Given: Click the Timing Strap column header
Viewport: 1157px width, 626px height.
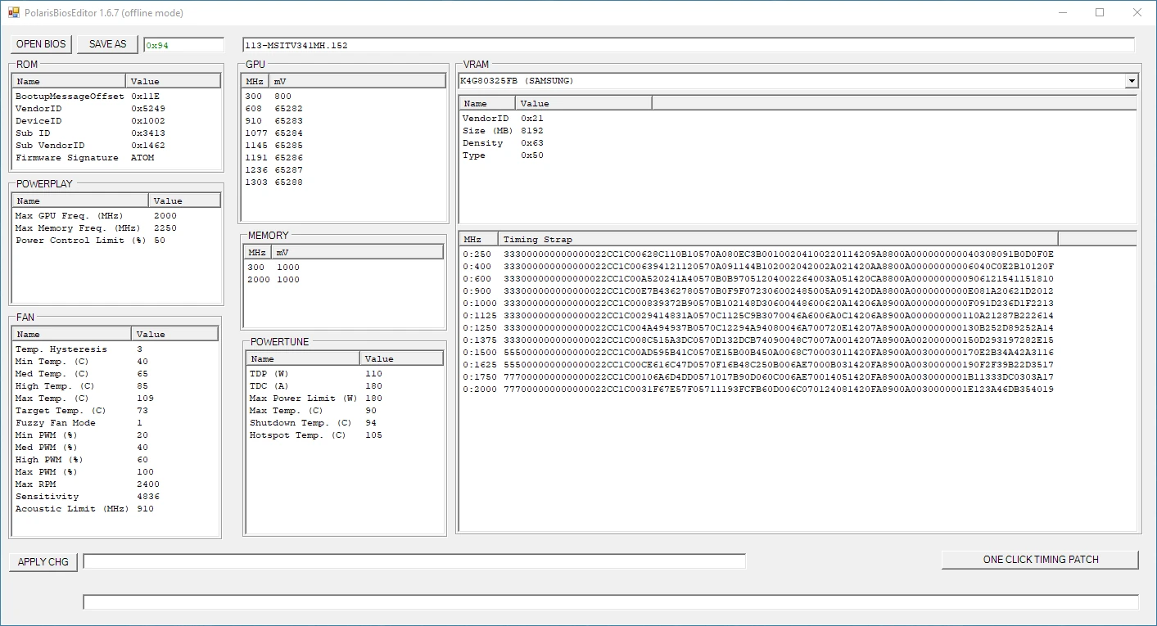Looking at the screenshot, I should [x=776, y=239].
